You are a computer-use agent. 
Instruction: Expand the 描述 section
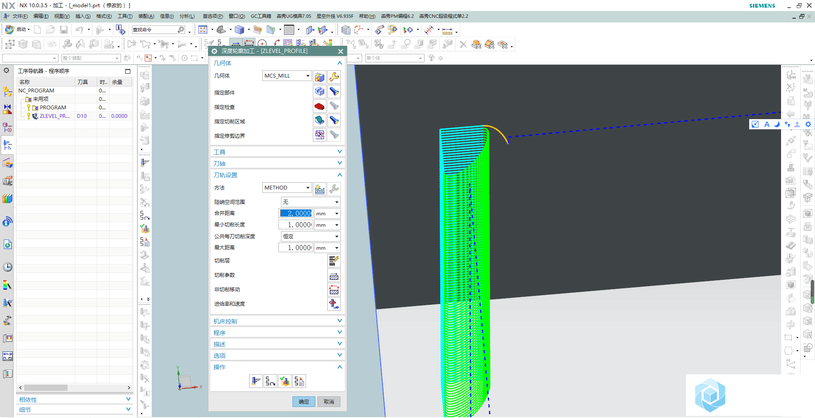pyautogui.click(x=340, y=344)
